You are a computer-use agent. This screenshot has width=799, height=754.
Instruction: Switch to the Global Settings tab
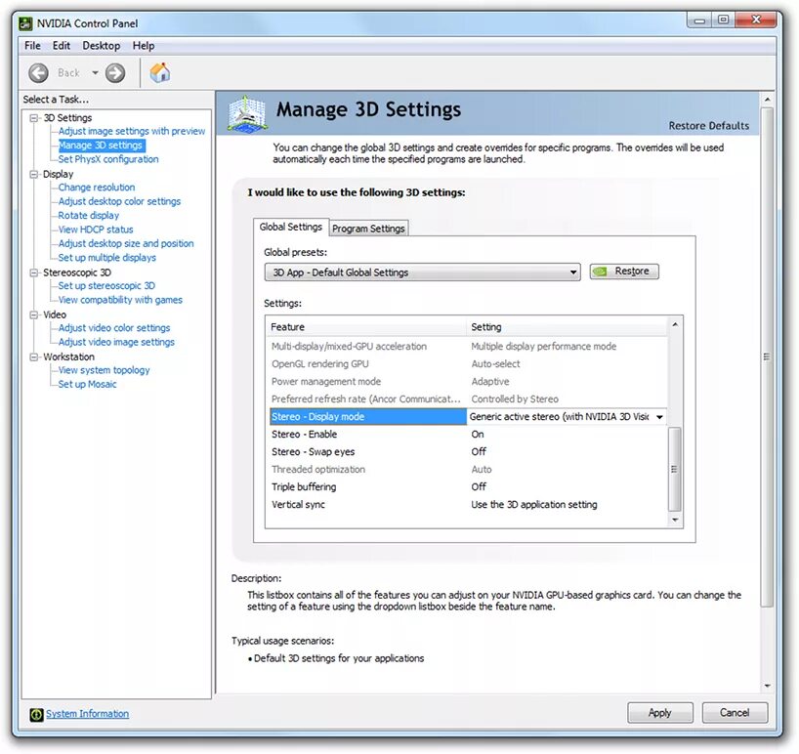290,228
